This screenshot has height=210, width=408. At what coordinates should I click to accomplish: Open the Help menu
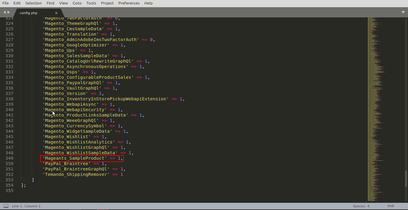[x=149, y=3]
